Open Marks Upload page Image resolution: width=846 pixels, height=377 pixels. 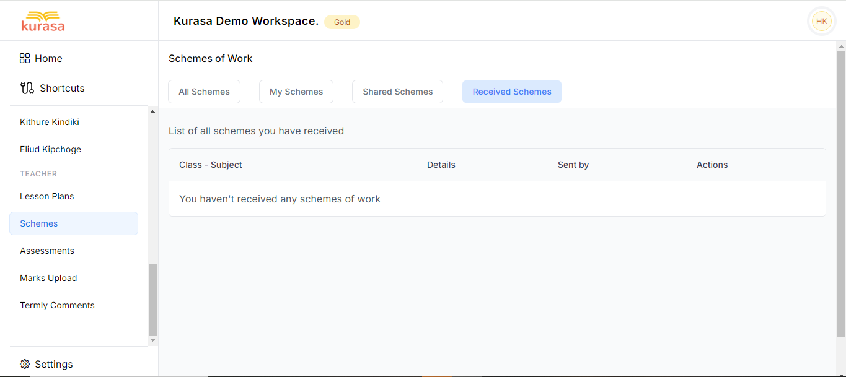pos(48,278)
